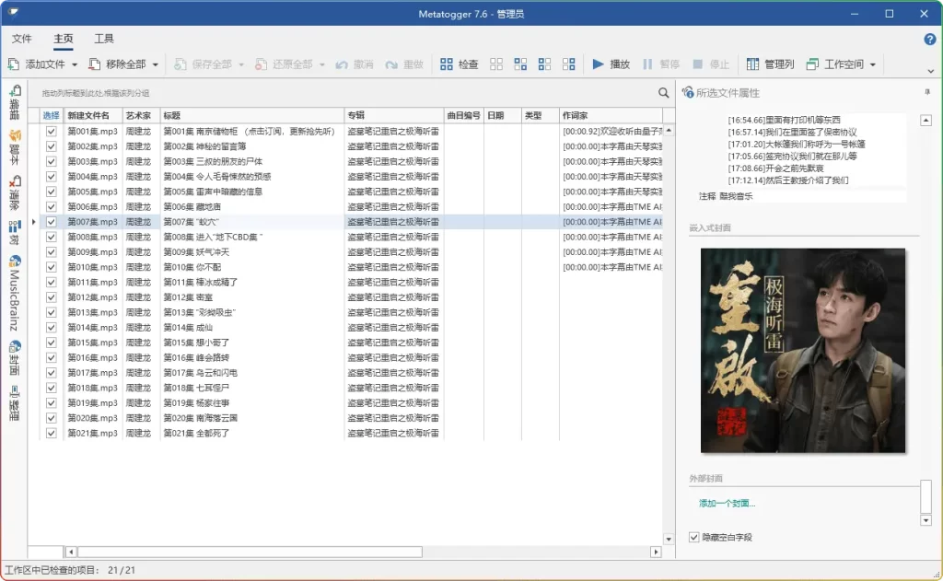Click the 重做 redo icon

click(390, 64)
